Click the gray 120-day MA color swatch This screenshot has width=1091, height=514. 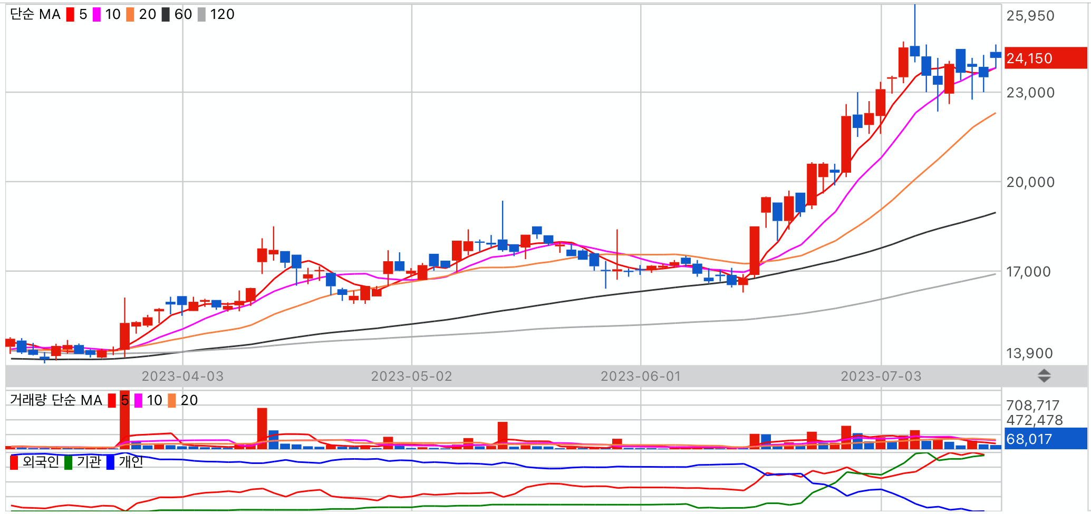(201, 15)
